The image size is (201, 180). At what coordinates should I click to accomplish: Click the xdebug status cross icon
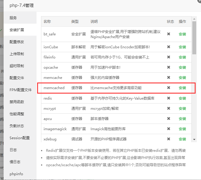point(169,139)
